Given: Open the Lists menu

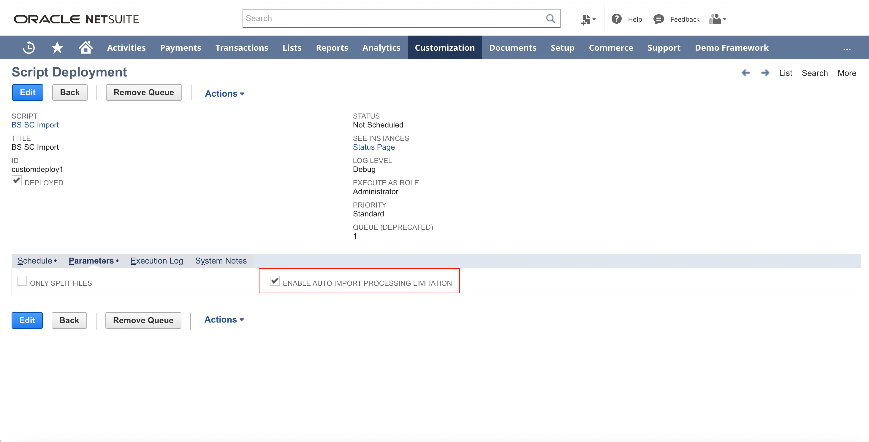Looking at the screenshot, I should click(x=292, y=47).
